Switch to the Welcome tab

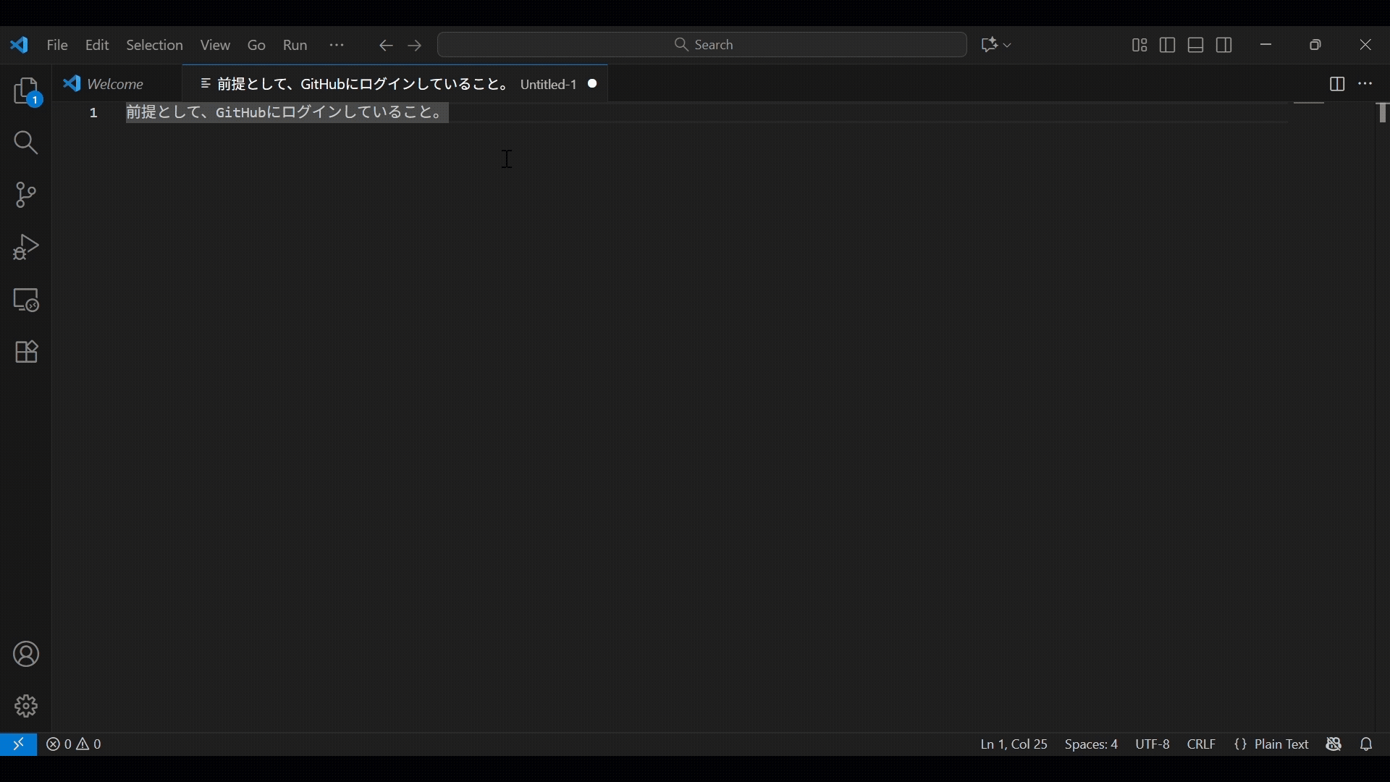coord(114,84)
